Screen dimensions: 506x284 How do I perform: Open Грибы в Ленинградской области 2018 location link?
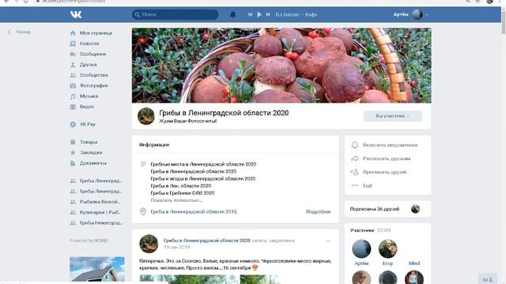coord(194,211)
